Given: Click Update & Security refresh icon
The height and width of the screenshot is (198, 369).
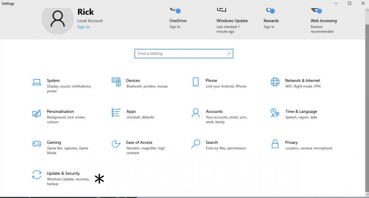Looking at the screenshot, I should 37,175.
